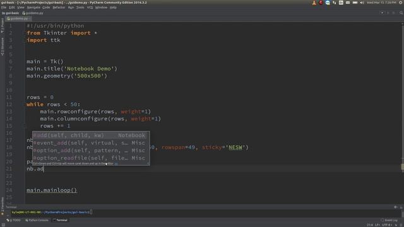
Task: Click the completion popup hint link arrow
Action: coord(116,163)
